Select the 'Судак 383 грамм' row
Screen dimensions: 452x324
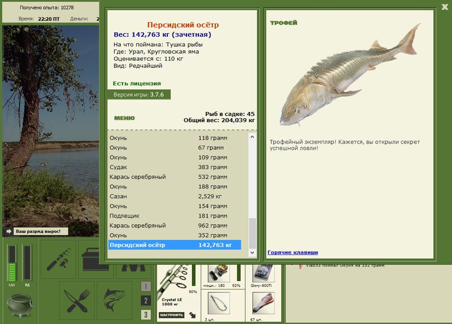[x=175, y=167]
